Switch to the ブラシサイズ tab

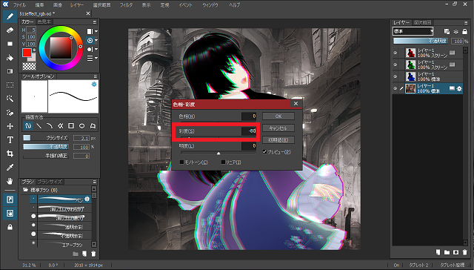tap(50, 182)
